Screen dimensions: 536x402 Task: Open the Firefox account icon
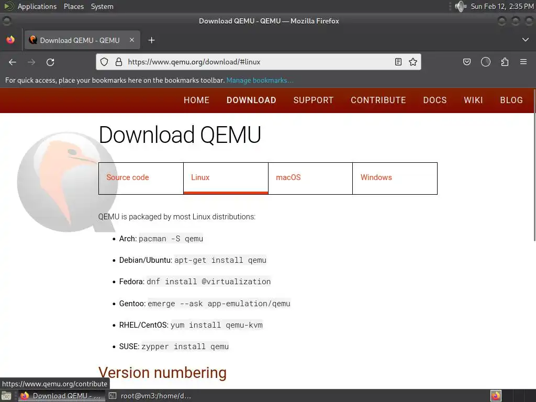tap(486, 62)
